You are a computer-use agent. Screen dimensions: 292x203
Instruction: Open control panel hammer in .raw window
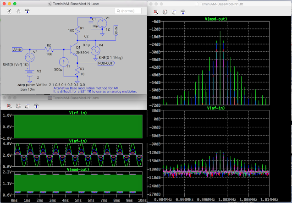point(36,106)
